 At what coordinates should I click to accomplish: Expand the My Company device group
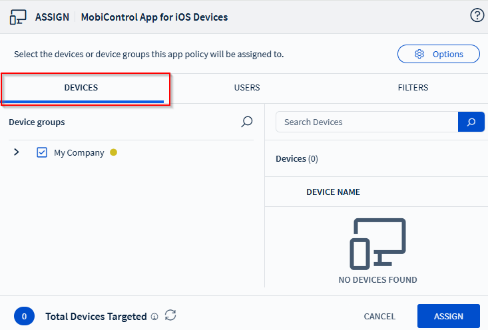tap(17, 152)
